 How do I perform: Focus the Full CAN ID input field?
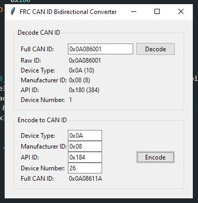[x=101, y=49]
